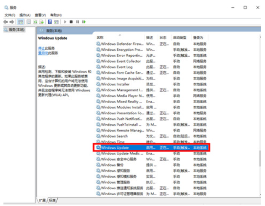Switch to the 扩展 tab
265x206 pixels.
pyautogui.click(x=42, y=200)
